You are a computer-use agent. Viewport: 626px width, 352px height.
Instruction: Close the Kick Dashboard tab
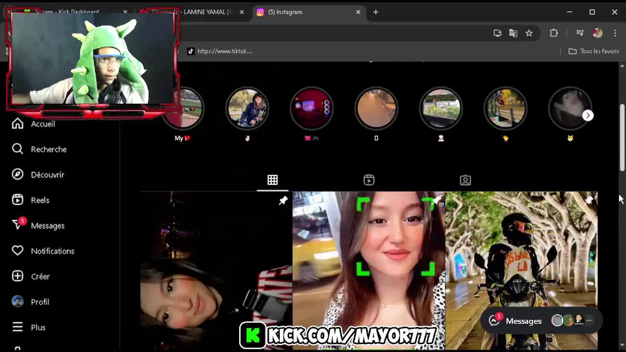[x=125, y=12]
